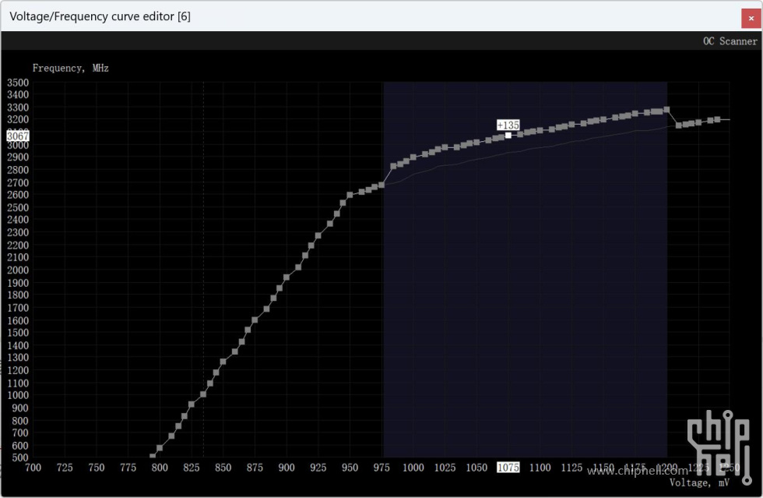The width and height of the screenshot is (763, 498).
Task: Click the 3300 frequency axis label
Action: tap(17, 108)
